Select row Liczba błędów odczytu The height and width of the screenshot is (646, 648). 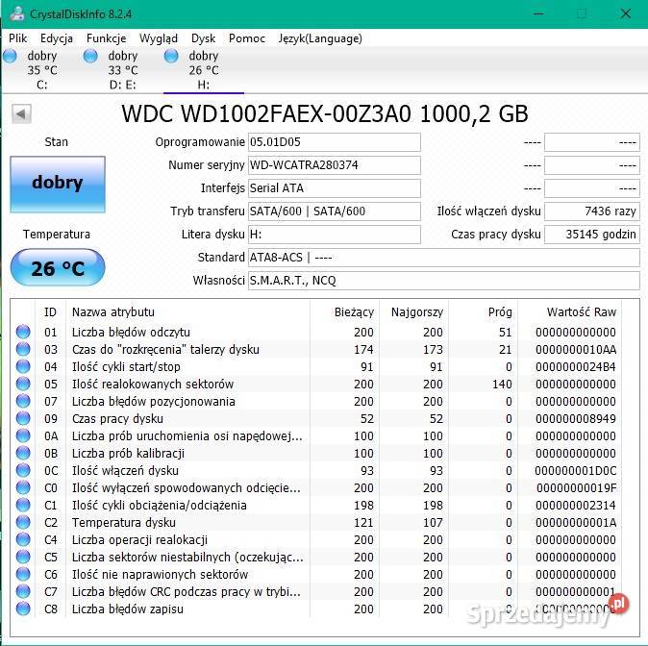coord(316,332)
